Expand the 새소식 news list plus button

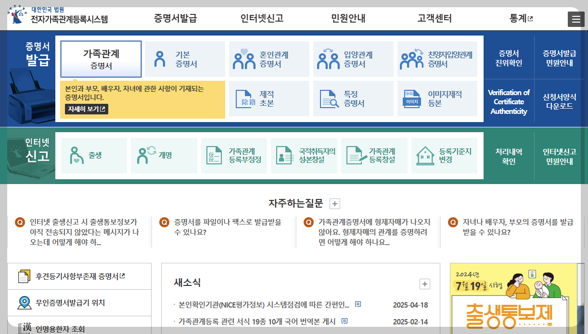424,285
